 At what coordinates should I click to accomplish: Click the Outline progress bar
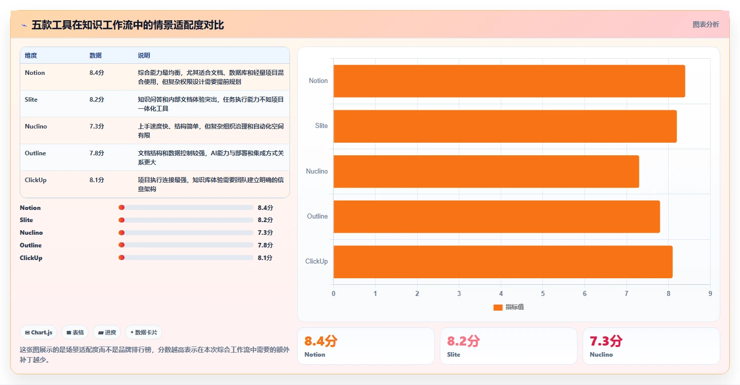pyautogui.click(x=186, y=245)
